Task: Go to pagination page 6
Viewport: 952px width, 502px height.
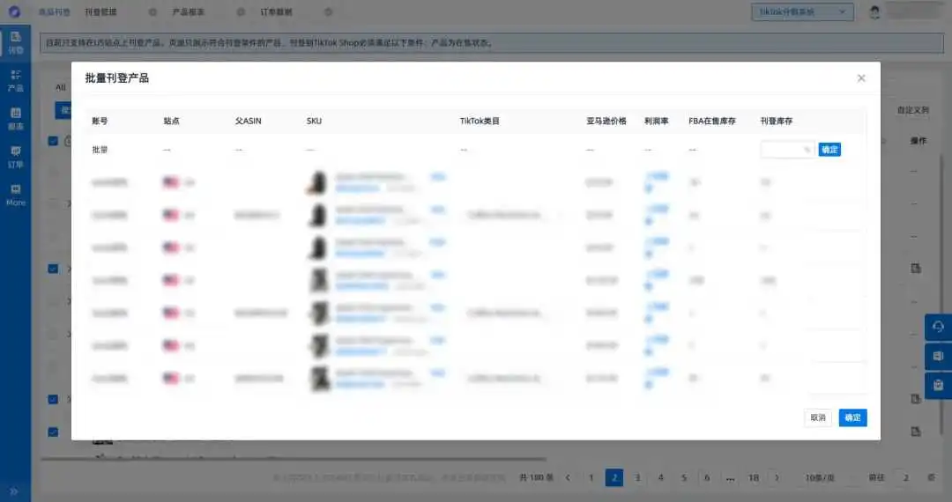Action: (707, 477)
